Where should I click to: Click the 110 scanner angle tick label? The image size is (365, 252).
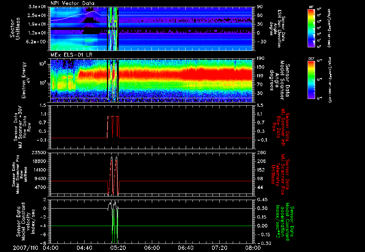point(261,76)
